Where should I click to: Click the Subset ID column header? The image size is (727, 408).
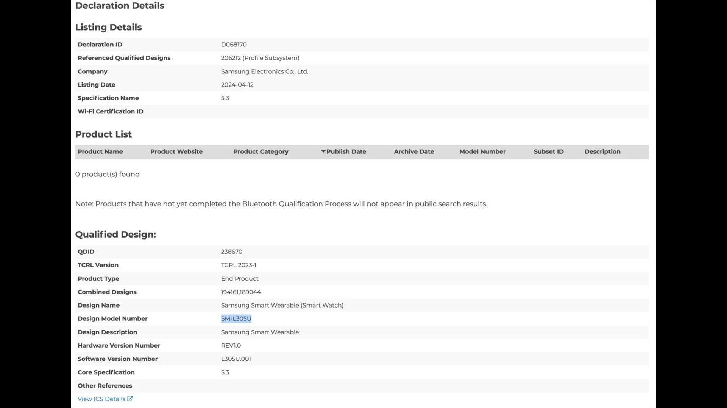click(548, 151)
